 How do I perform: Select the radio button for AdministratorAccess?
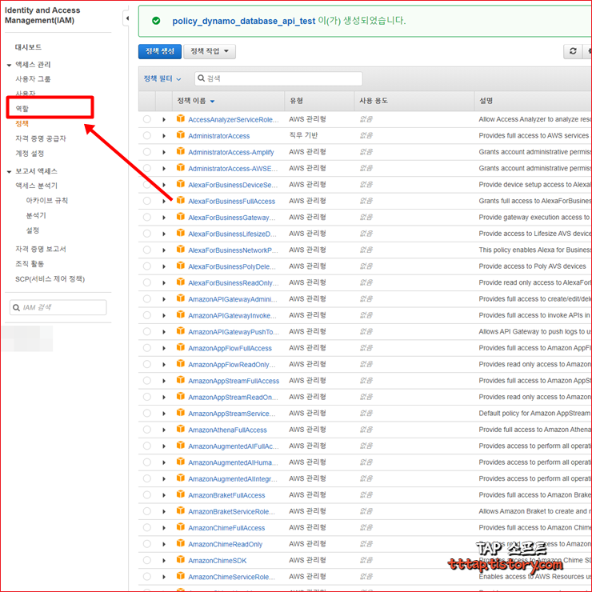[147, 135]
